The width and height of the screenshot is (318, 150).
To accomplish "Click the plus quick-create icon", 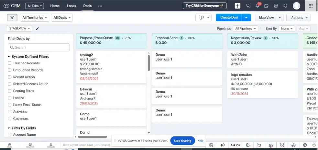I will coord(237,6).
